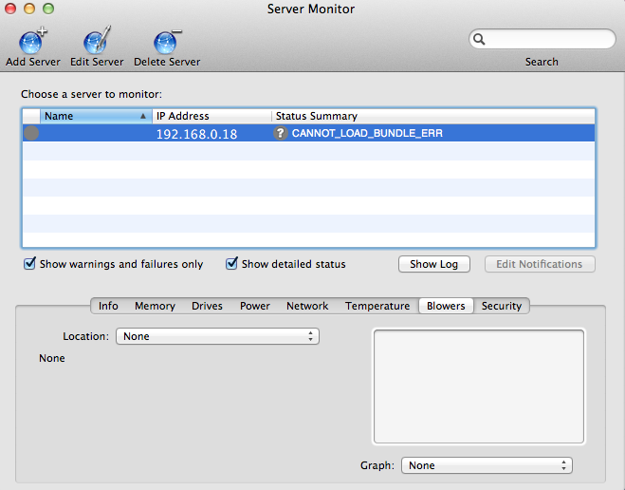The height and width of the screenshot is (490, 625).
Task: Click the Name column header
Action: [x=96, y=116]
